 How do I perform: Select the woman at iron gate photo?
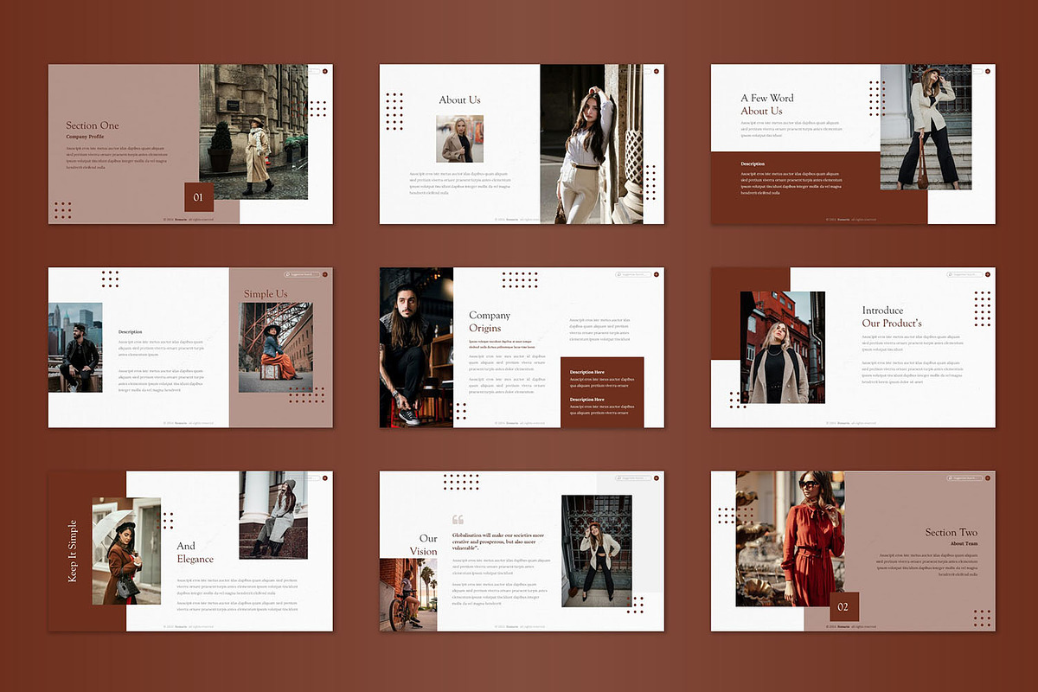[x=597, y=551]
